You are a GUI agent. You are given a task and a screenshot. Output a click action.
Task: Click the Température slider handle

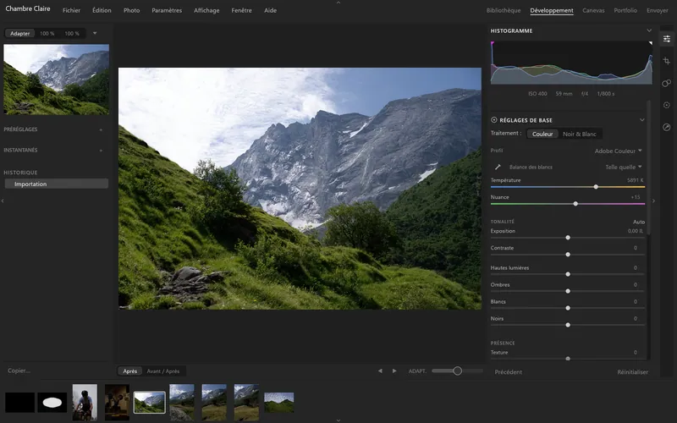pyautogui.click(x=596, y=187)
